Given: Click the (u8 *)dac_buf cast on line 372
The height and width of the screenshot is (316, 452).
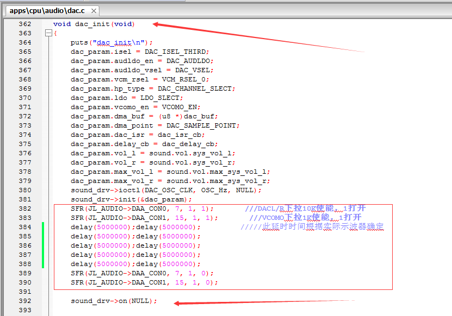Looking at the screenshot, I should 187,116.
